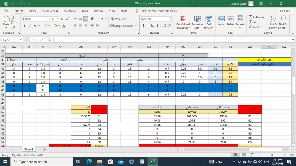The height and width of the screenshot is (166, 296).
Task: Open the Name Box dropdown arrow
Action: 21,40
